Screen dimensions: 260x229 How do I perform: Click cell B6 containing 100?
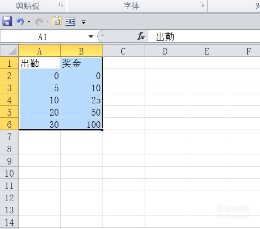point(82,124)
